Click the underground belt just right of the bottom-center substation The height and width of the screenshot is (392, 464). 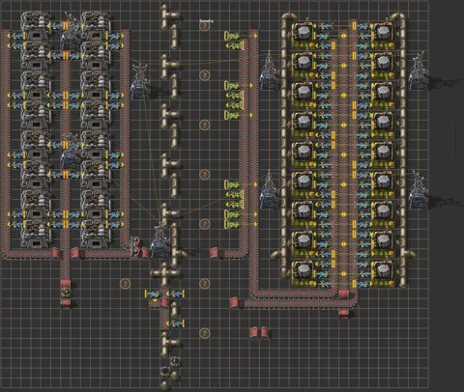214,253
